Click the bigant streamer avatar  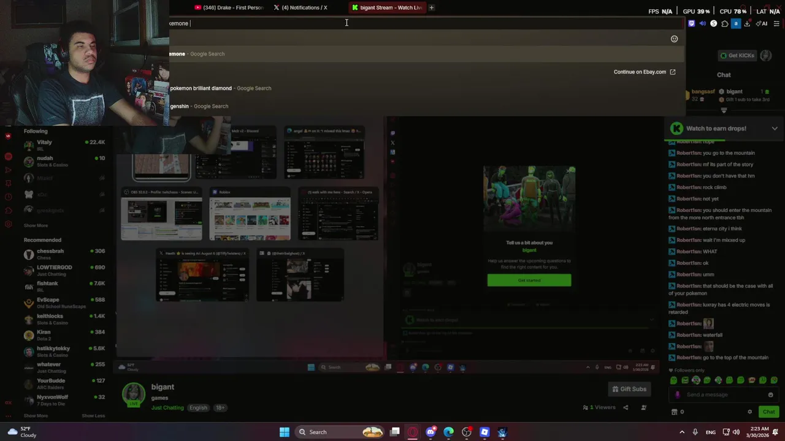[134, 395]
